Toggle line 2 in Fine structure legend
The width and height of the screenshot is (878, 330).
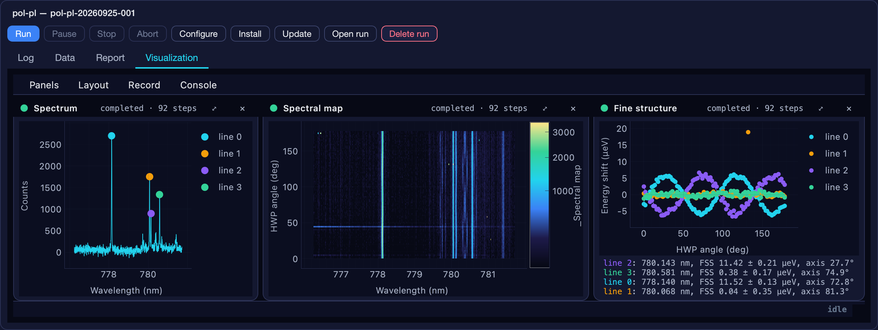829,170
